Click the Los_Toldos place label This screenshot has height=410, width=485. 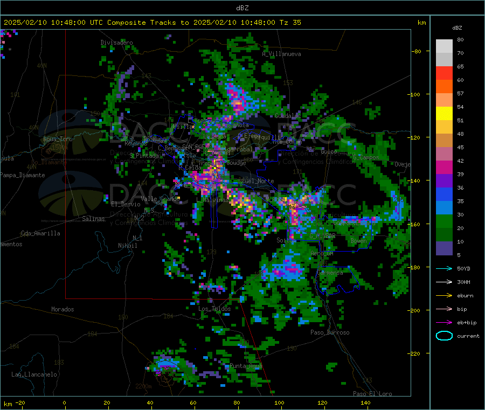tap(214, 309)
